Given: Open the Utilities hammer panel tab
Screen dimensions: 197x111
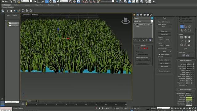Looking at the screenshot, I should [151, 15].
